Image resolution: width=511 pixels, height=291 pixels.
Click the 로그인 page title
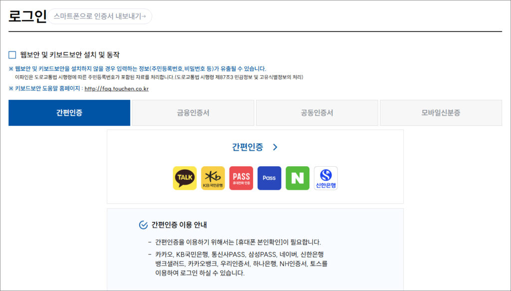click(x=27, y=15)
